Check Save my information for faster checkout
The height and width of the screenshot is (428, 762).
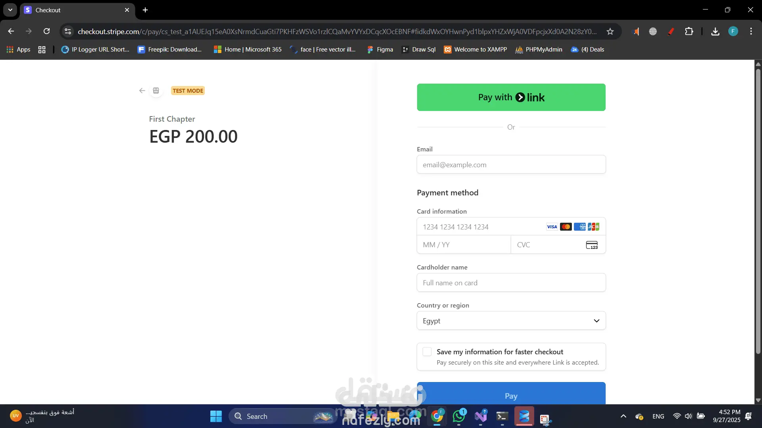click(427, 352)
